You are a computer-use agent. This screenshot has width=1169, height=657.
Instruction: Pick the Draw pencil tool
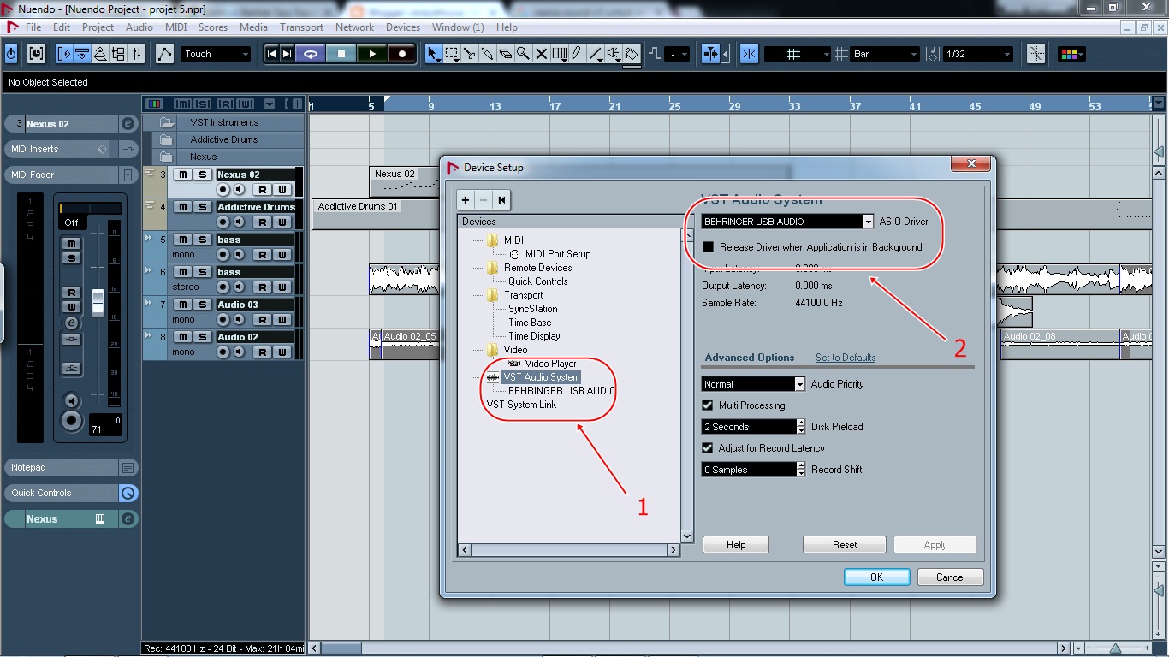[578, 54]
